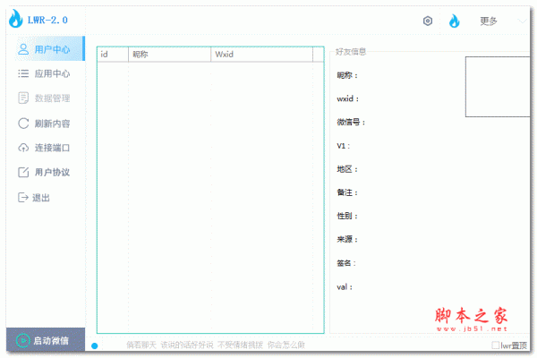Image resolution: width=537 pixels, height=358 pixels.
Task: Click the 数据管理 document icon
Action: (x=23, y=98)
